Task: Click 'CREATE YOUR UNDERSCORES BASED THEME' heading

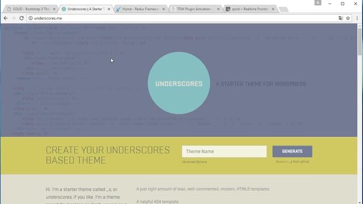Action: point(108,155)
